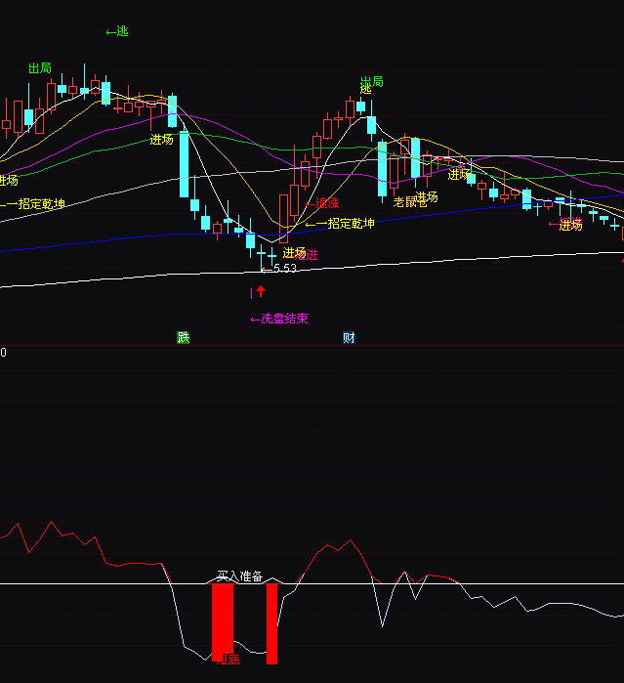Click the tall red candle right of 5.53 low
The image size is (624, 683).
[x=283, y=217]
